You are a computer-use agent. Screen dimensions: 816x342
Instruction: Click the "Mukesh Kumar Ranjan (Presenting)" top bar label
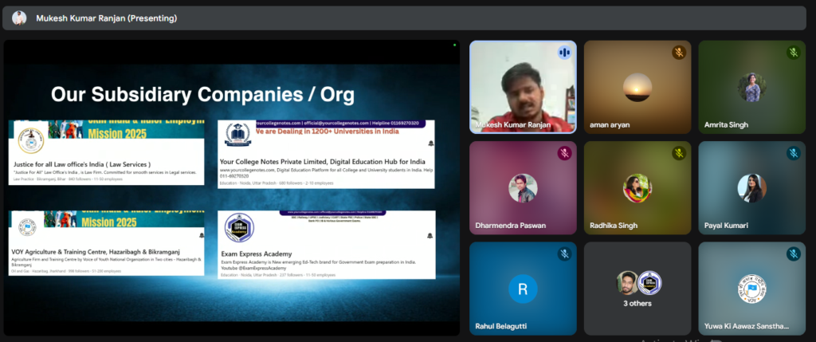click(x=107, y=18)
